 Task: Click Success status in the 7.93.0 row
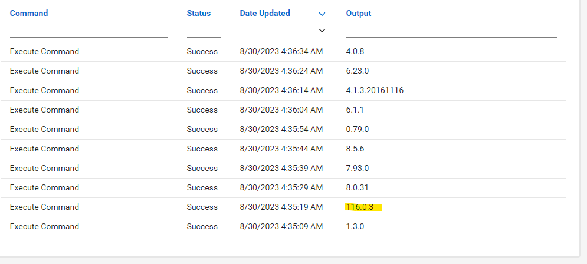coord(202,168)
